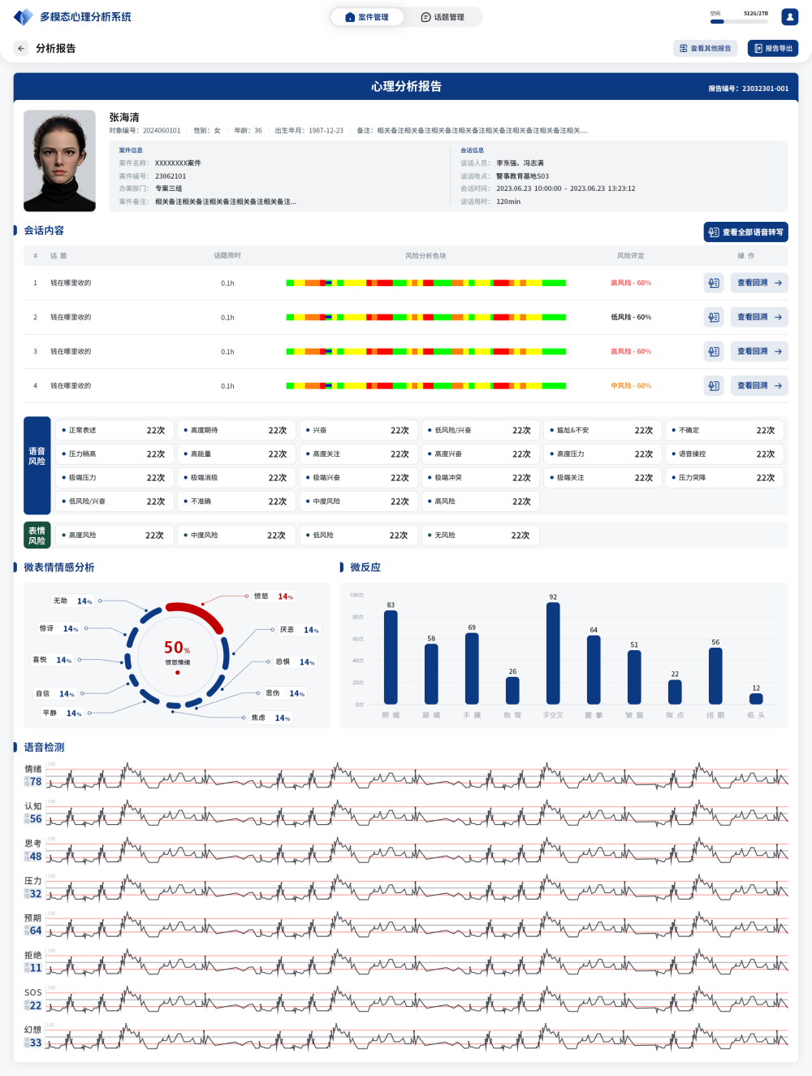Select the 高度风险 expression risk tag
This screenshot has height=1076, width=812.
[x=113, y=536]
